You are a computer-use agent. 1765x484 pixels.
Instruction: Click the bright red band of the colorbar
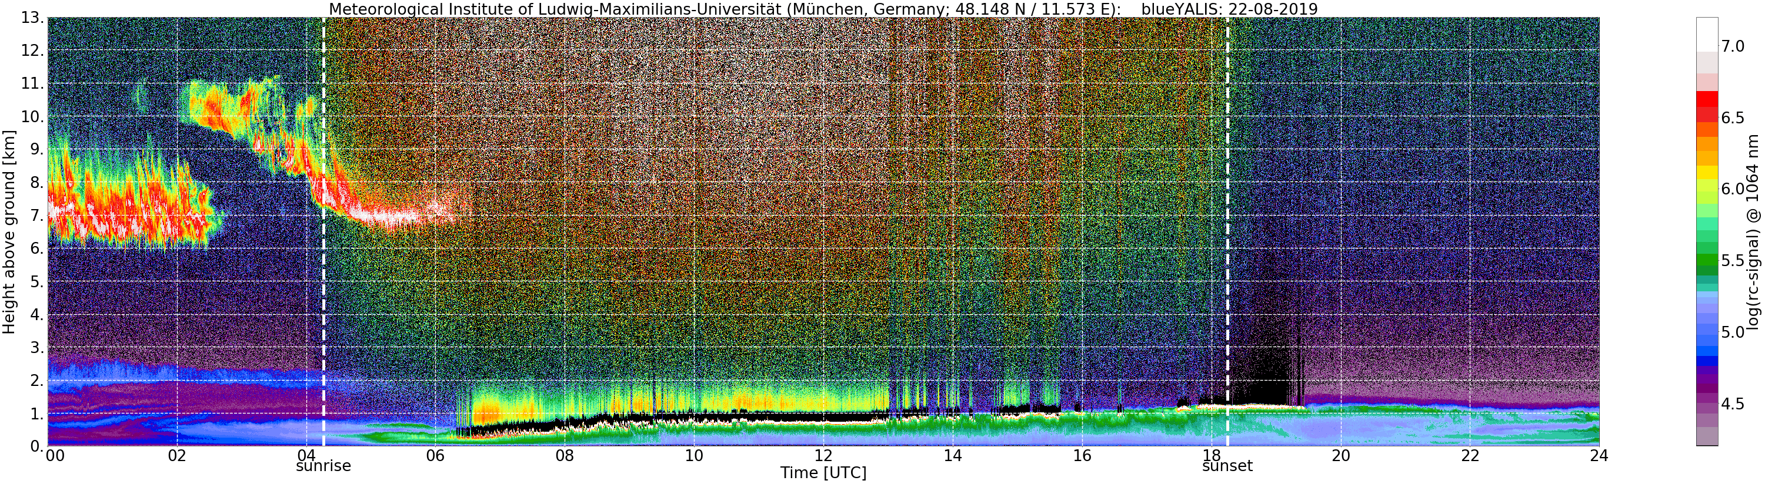coord(1707,99)
